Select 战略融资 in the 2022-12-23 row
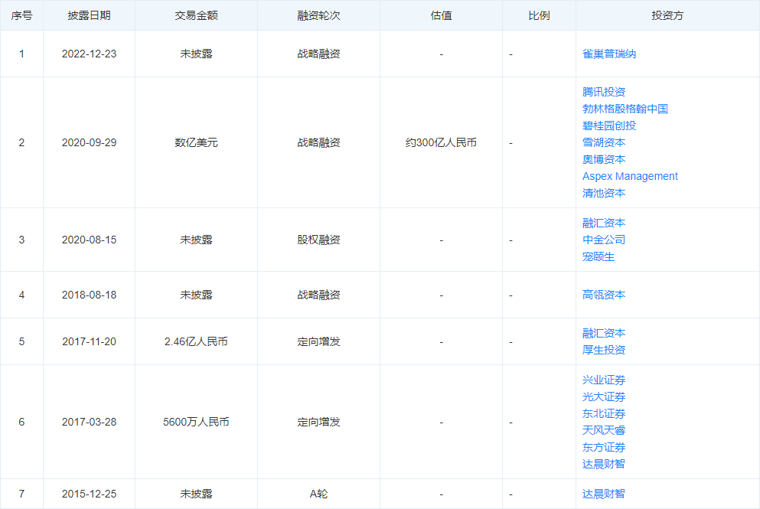The image size is (760, 509). 318,54
